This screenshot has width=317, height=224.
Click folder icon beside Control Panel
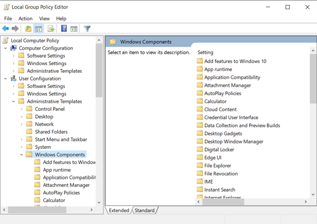(29, 109)
